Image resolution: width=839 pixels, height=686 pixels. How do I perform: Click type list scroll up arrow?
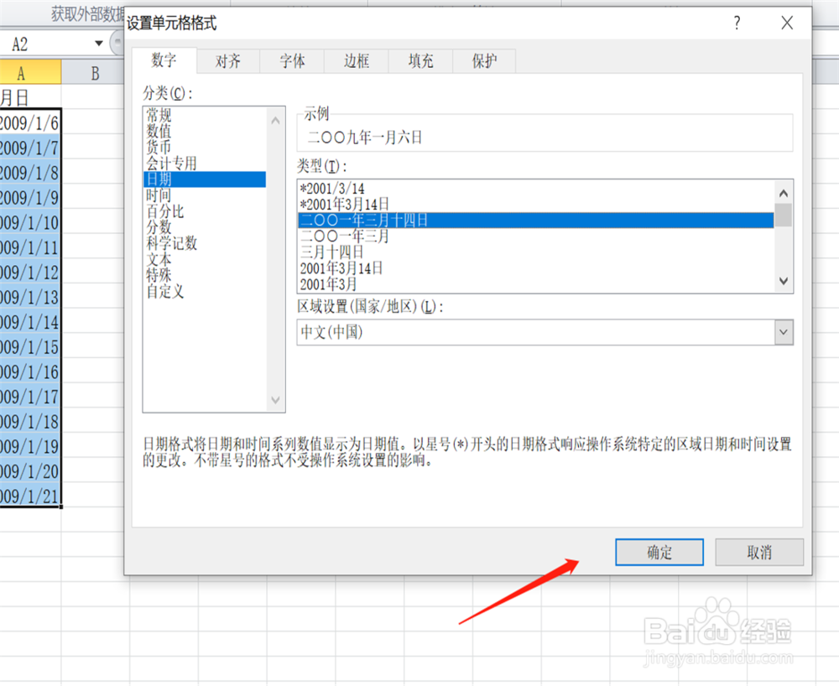[784, 193]
